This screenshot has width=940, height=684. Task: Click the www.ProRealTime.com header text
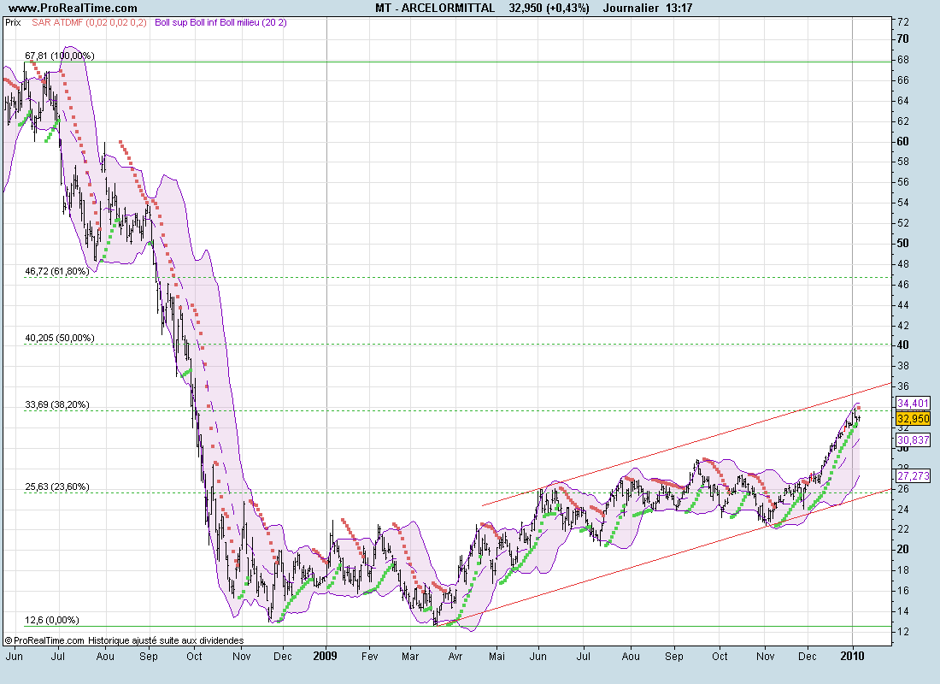tap(73, 8)
